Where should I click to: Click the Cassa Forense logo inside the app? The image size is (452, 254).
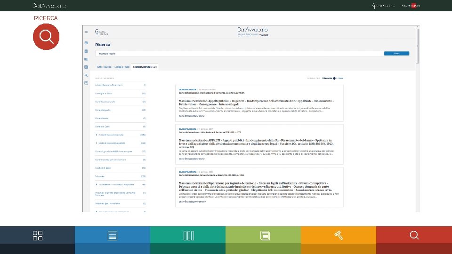click(102, 32)
